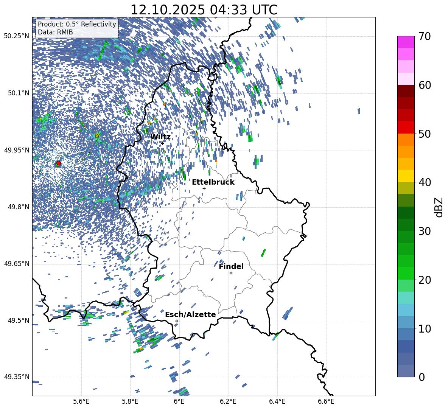Click the 6.2°E longitude label

(228, 401)
